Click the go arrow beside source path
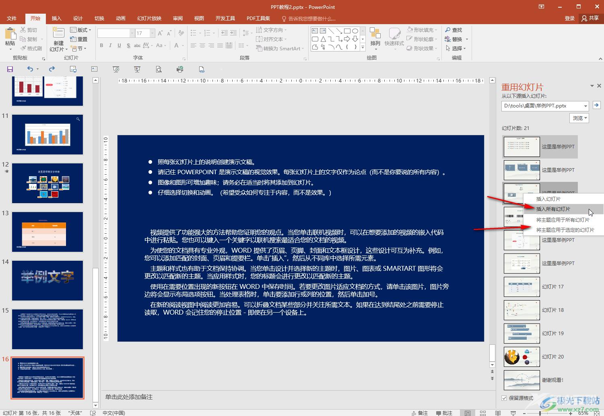The image size is (604, 416). (596, 105)
